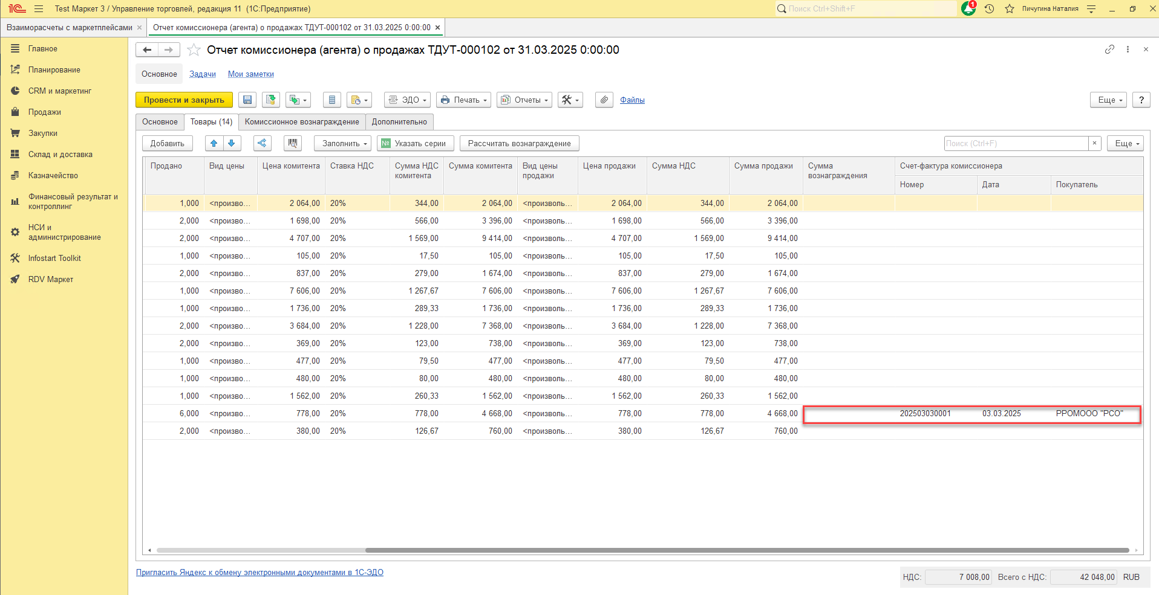Screen dimensions: 1159x595
Task: Switch to Комиссионное вознаграждение tab
Action: coord(302,122)
